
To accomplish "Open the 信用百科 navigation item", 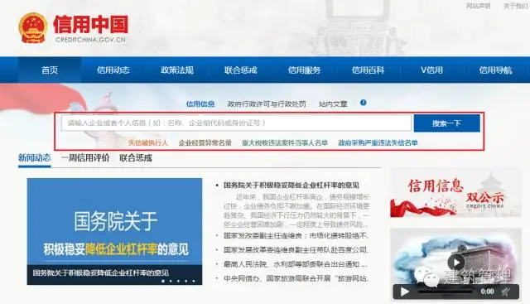I will (368, 70).
